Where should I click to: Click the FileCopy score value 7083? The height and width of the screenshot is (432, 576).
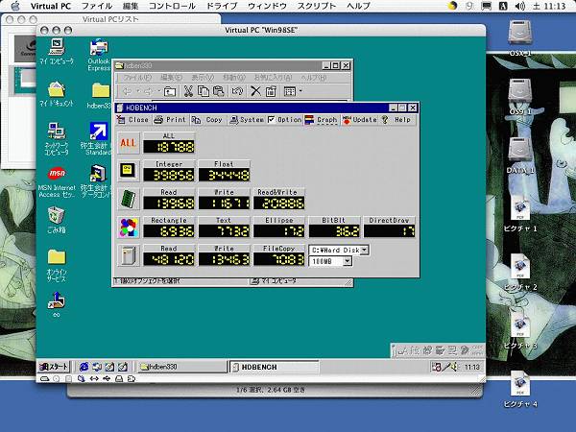[x=279, y=259]
